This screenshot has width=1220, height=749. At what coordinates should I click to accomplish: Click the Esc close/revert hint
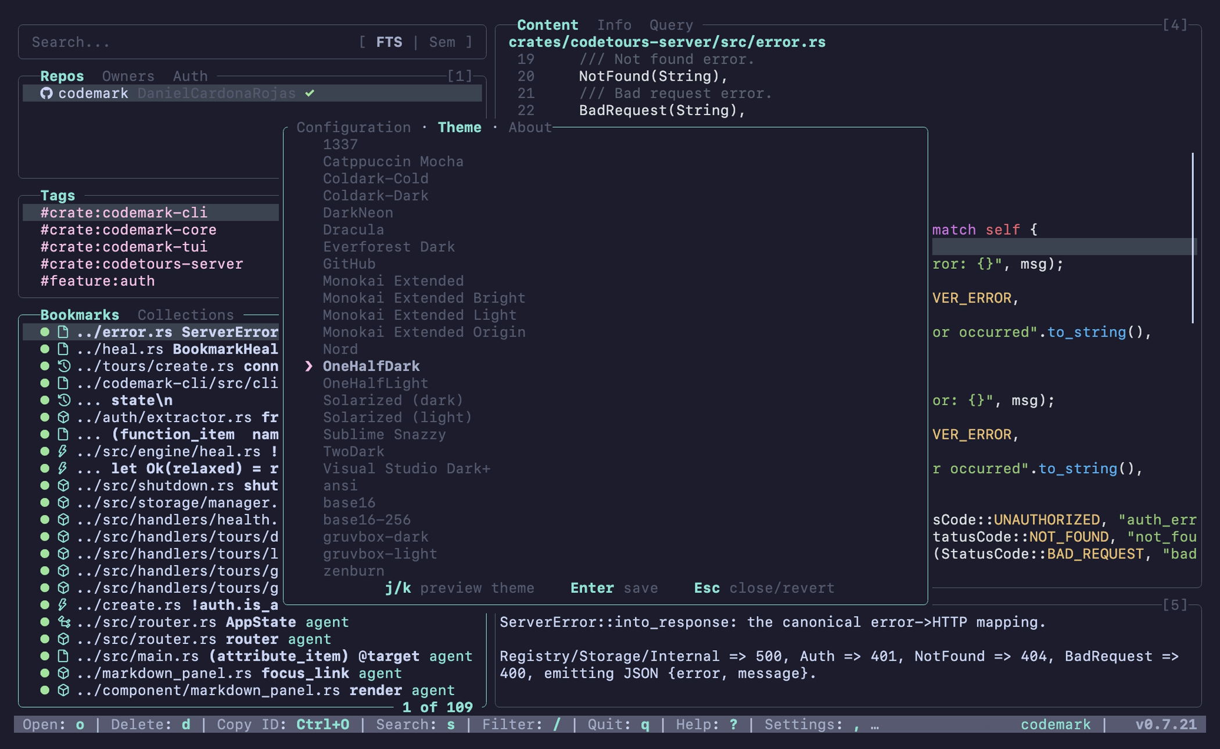pos(764,588)
